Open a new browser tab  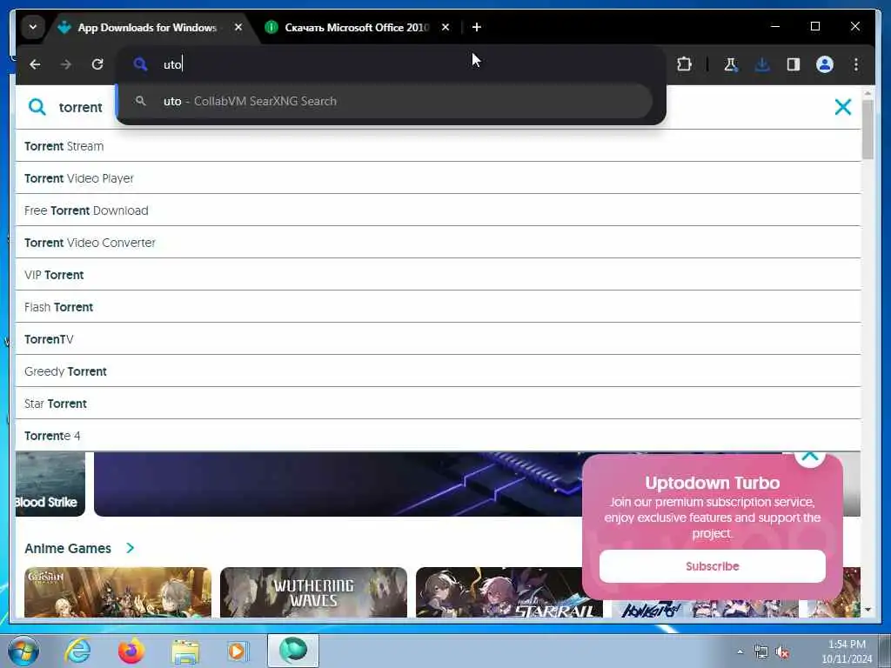tap(477, 27)
